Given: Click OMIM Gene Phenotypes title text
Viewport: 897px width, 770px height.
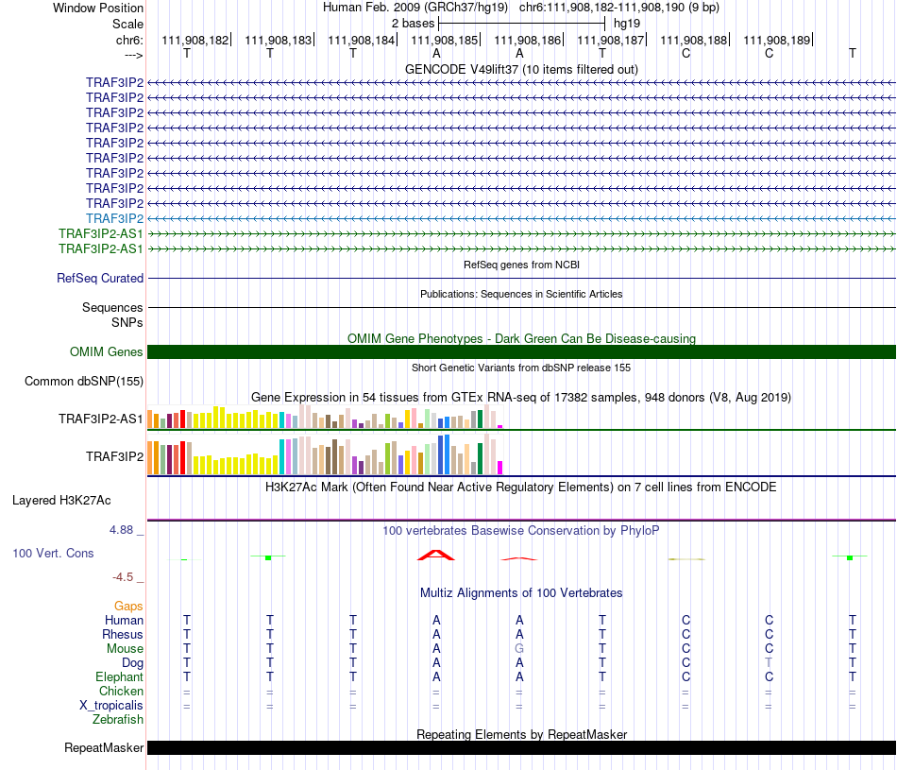Looking at the screenshot, I should (x=521, y=338).
